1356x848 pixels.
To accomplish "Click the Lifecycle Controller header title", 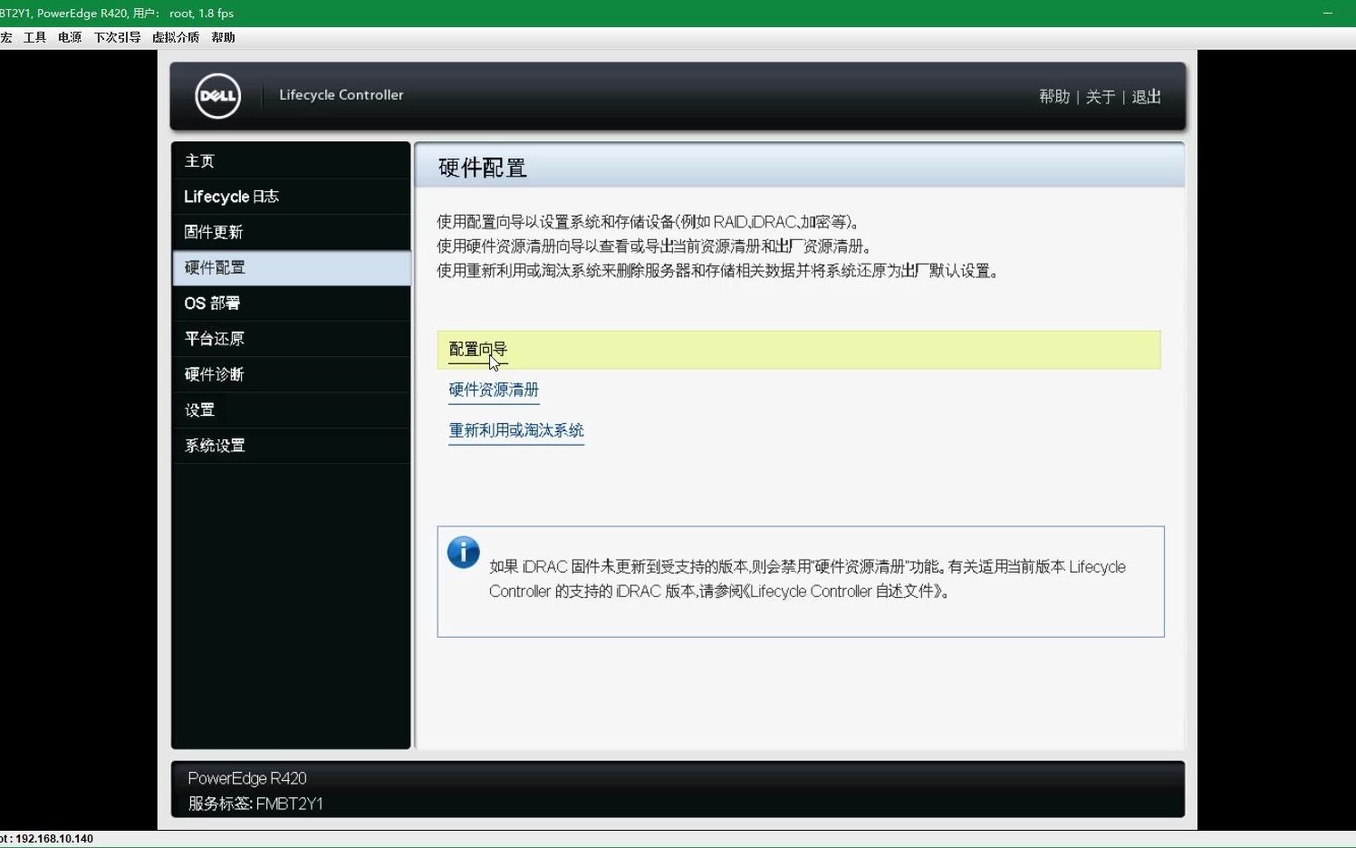I will (341, 95).
